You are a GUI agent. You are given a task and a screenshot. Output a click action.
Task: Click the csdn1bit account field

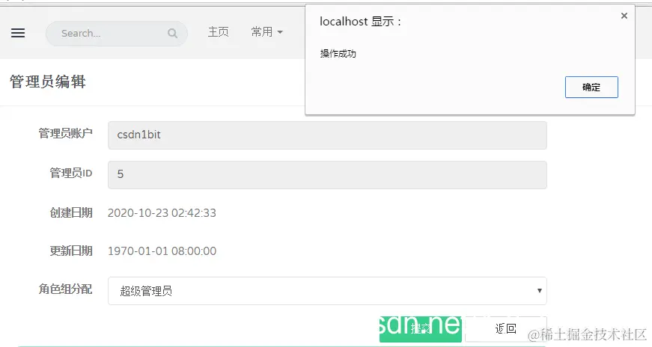tap(327, 135)
